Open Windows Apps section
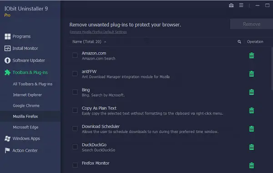The height and width of the screenshot is (173, 273). [26, 138]
